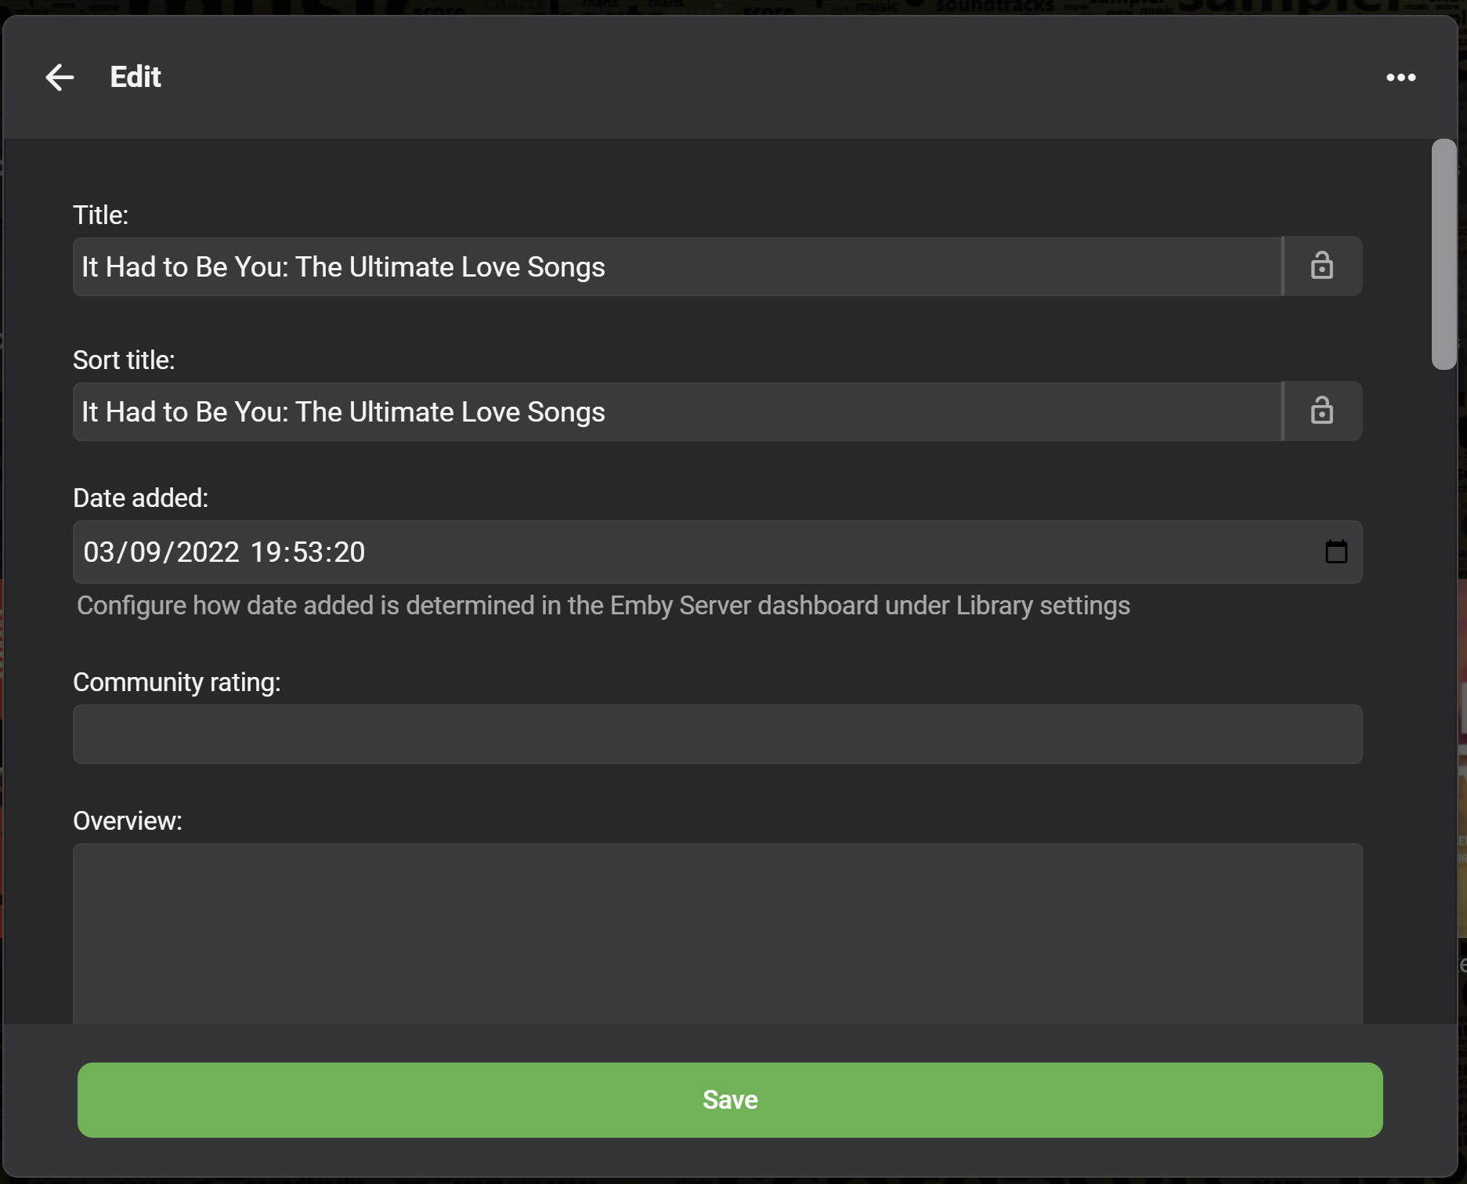
Task: Select the month segment "09" in Date added
Action: 146,552
